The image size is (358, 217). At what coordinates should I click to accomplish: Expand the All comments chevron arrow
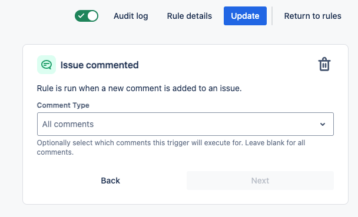pyautogui.click(x=323, y=124)
